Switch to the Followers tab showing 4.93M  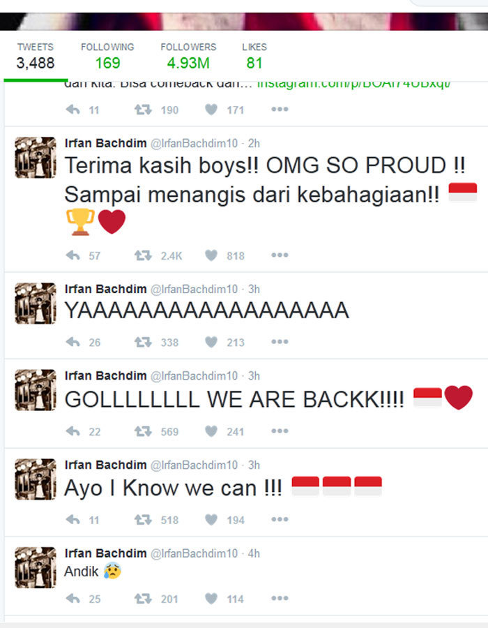click(x=188, y=56)
